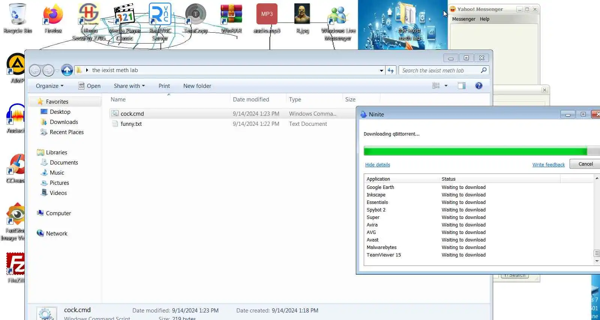Select the funny.txt file
Screen dimensions: 600x320
click(x=232, y=124)
